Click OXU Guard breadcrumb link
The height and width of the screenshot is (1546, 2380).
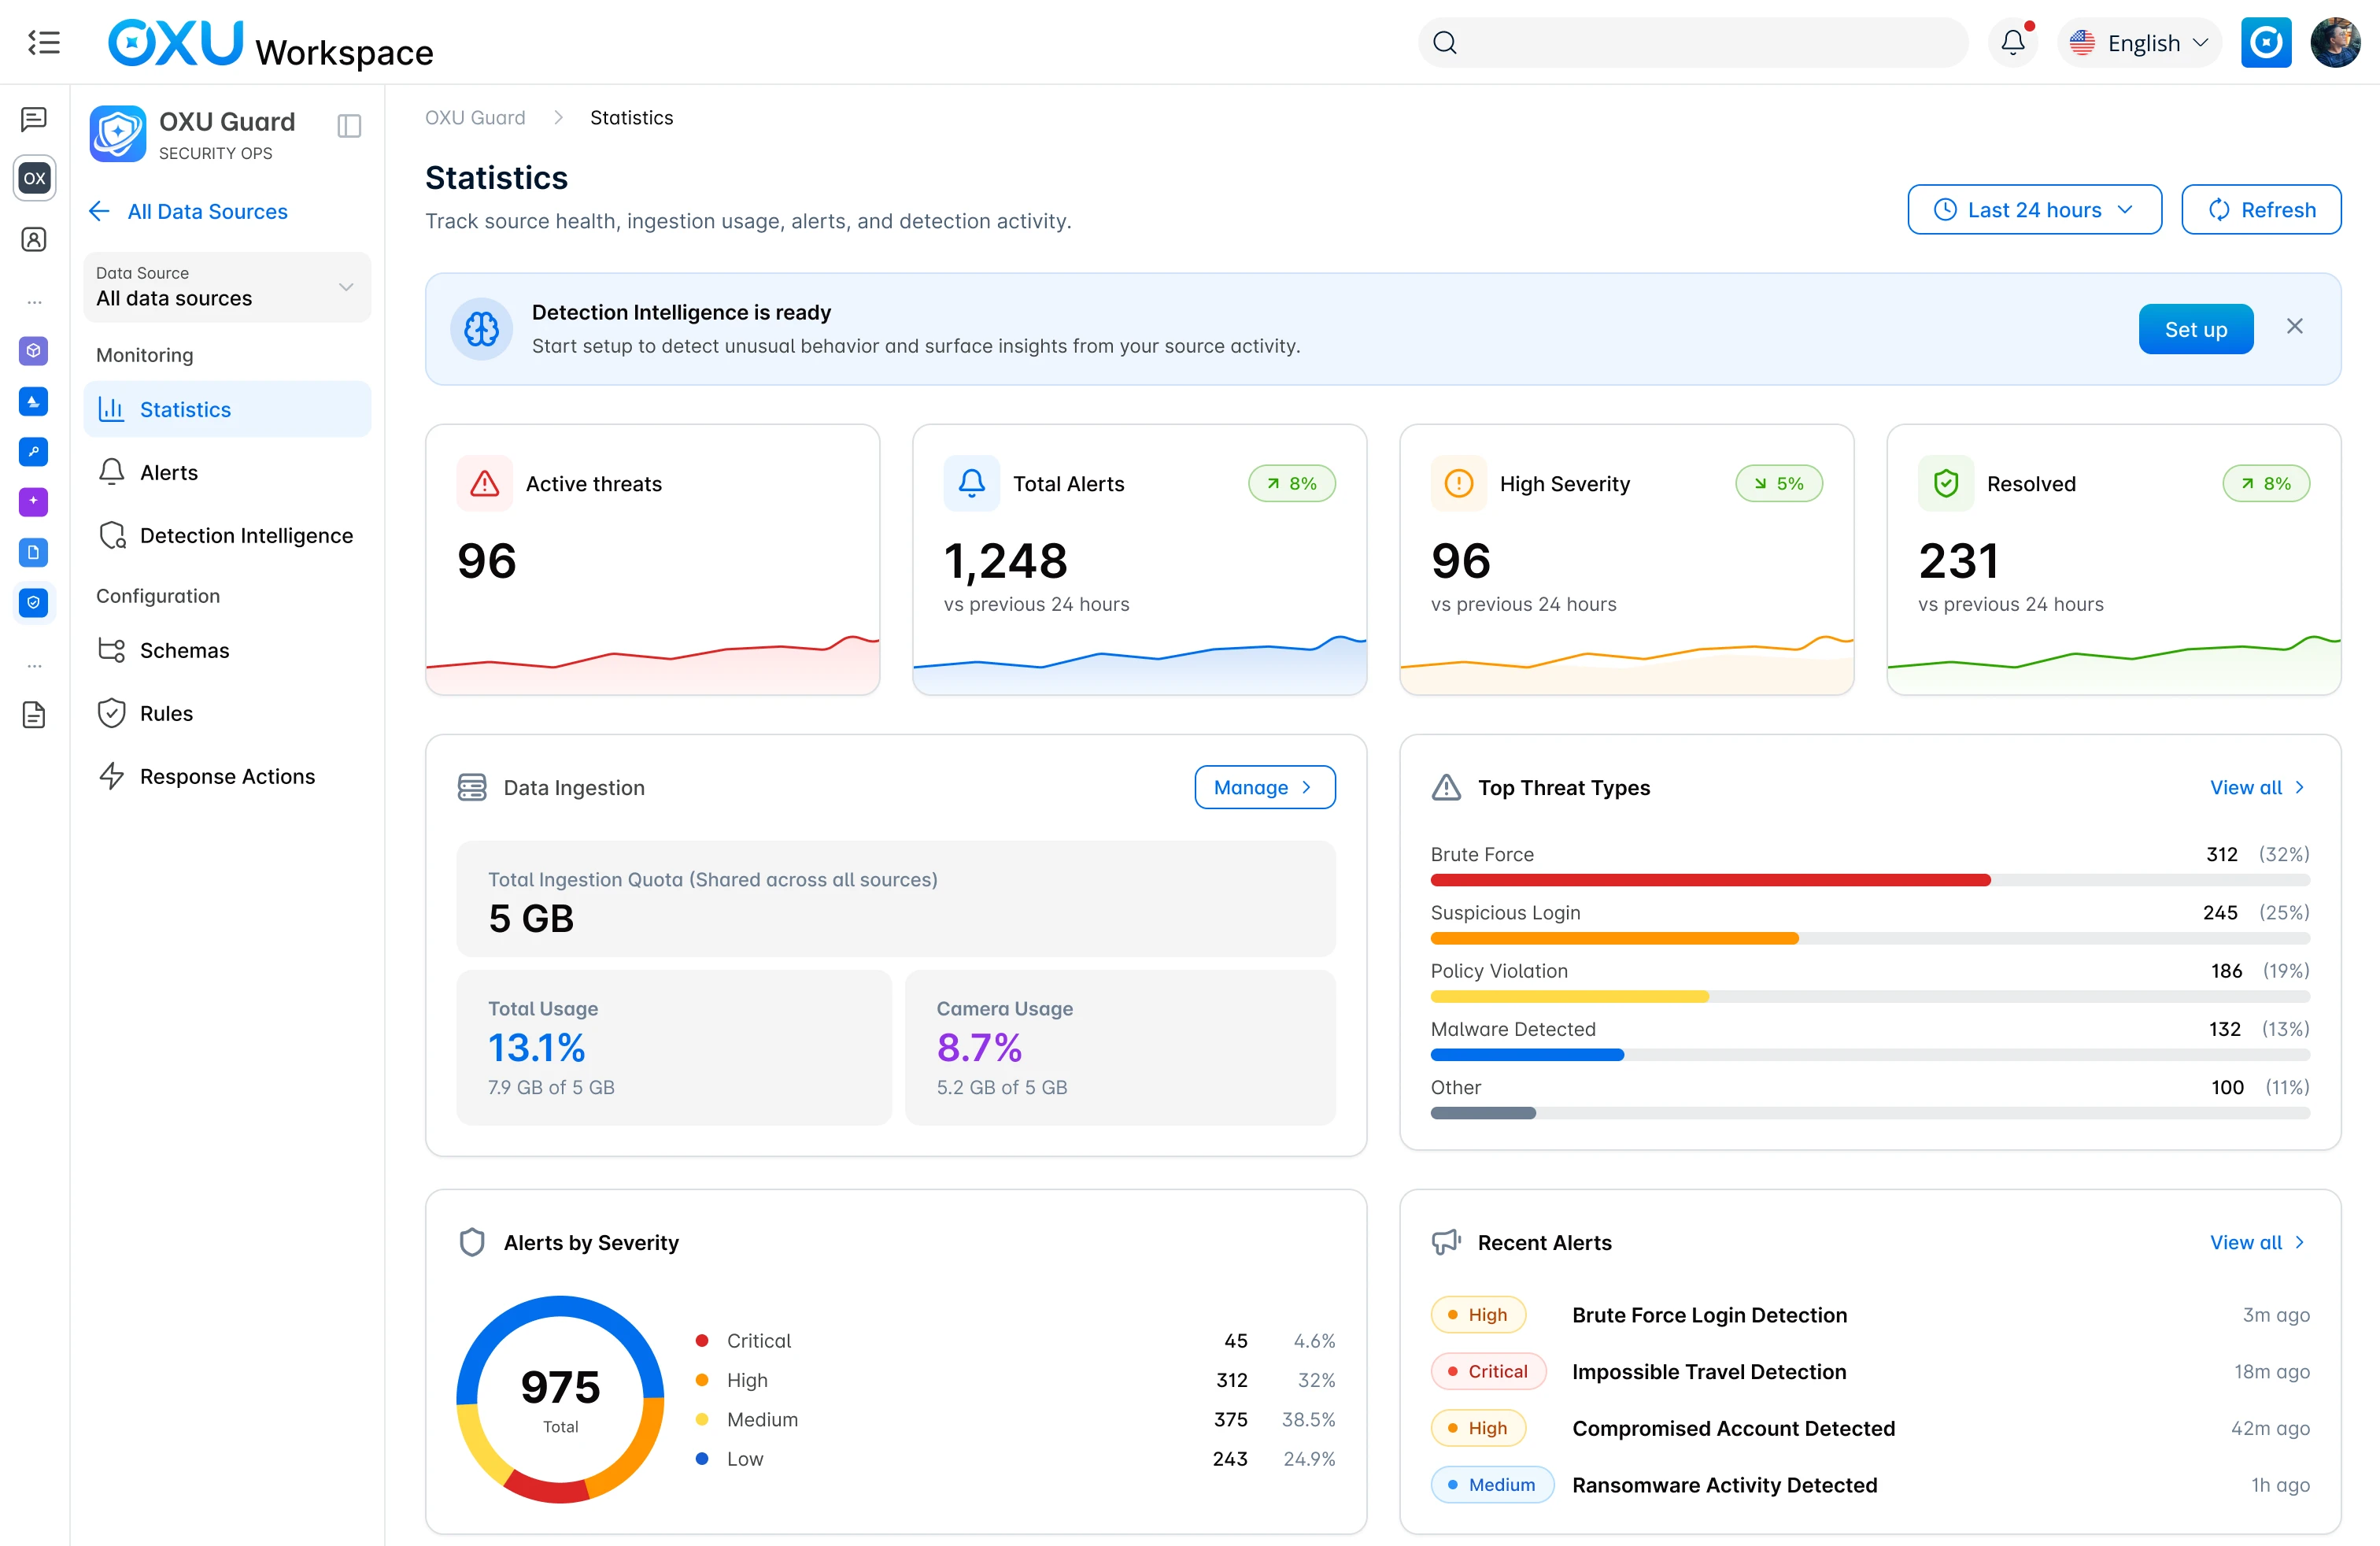475,117
